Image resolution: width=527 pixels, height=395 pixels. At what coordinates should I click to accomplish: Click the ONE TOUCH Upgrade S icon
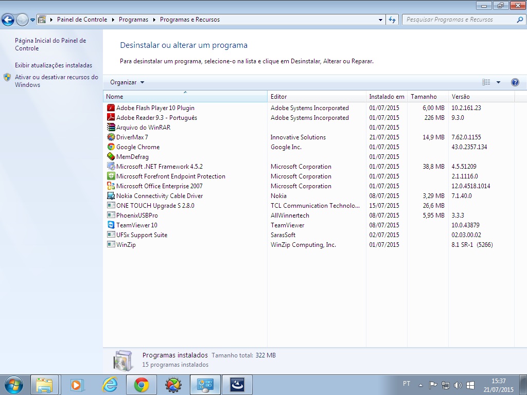click(111, 205)
